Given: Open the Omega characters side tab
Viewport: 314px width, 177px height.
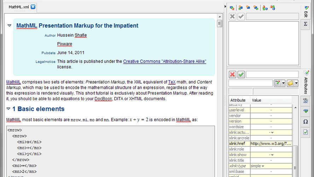Looking at the screenshot, I should tap(306, 121).
